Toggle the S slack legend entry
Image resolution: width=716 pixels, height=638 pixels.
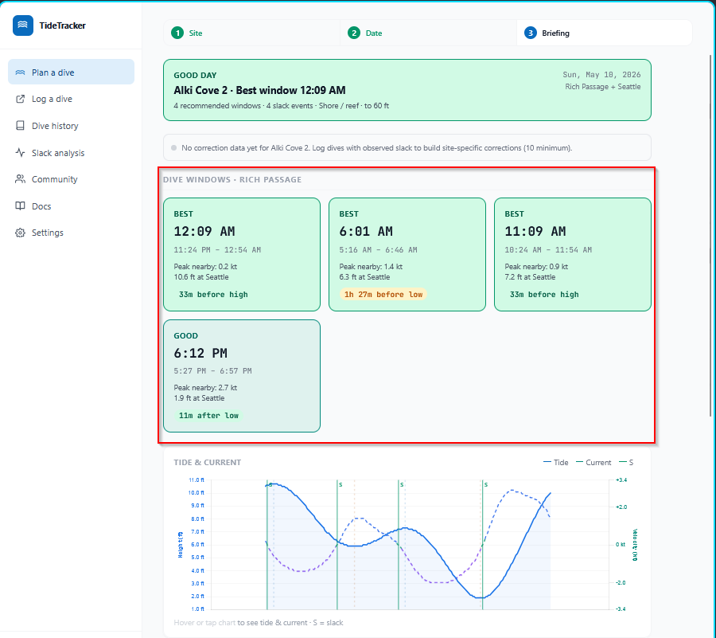(626, 463)
